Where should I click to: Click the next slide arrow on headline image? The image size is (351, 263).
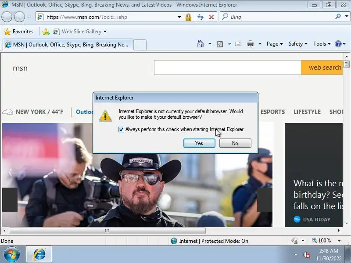265,199
